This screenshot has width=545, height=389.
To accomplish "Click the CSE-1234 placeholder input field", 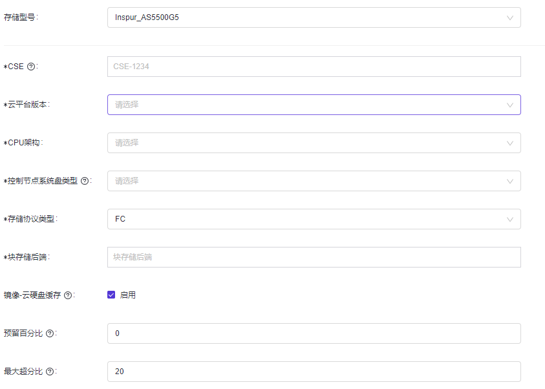I will click(314, 67).
